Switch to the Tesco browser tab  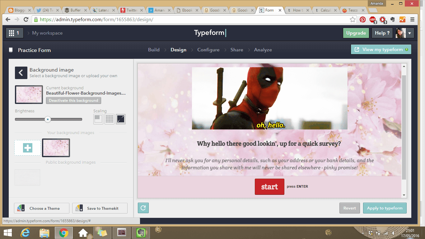click(353, 10)
